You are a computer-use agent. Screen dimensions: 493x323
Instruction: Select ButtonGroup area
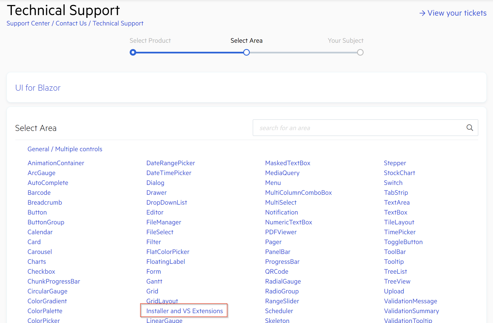point(46,222)
